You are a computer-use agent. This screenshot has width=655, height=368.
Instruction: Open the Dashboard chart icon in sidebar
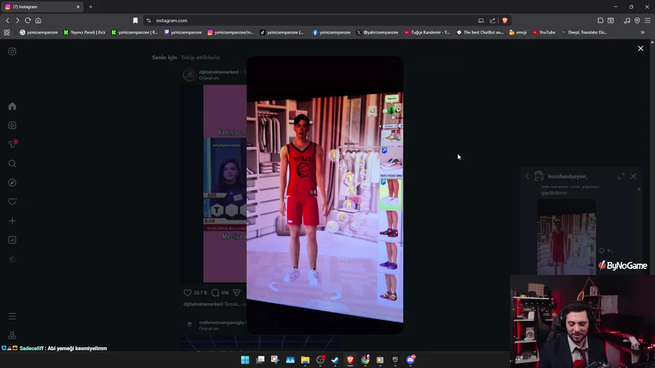[x=12, y=240]
